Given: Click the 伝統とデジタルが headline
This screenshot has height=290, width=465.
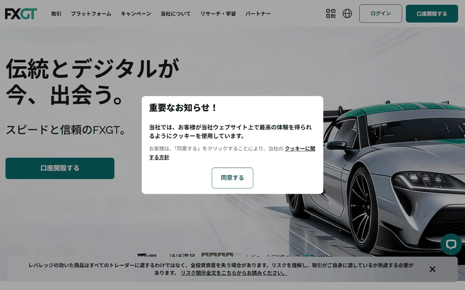Looking at the screenshot, I should 92,68.
